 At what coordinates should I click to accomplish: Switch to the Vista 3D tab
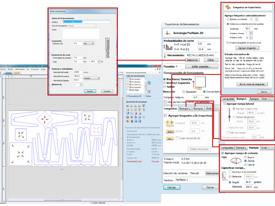(17, 73)
